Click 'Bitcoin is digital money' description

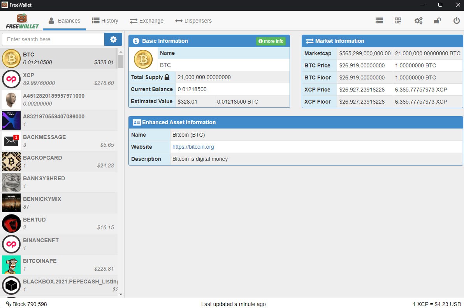tap(200, 159)
